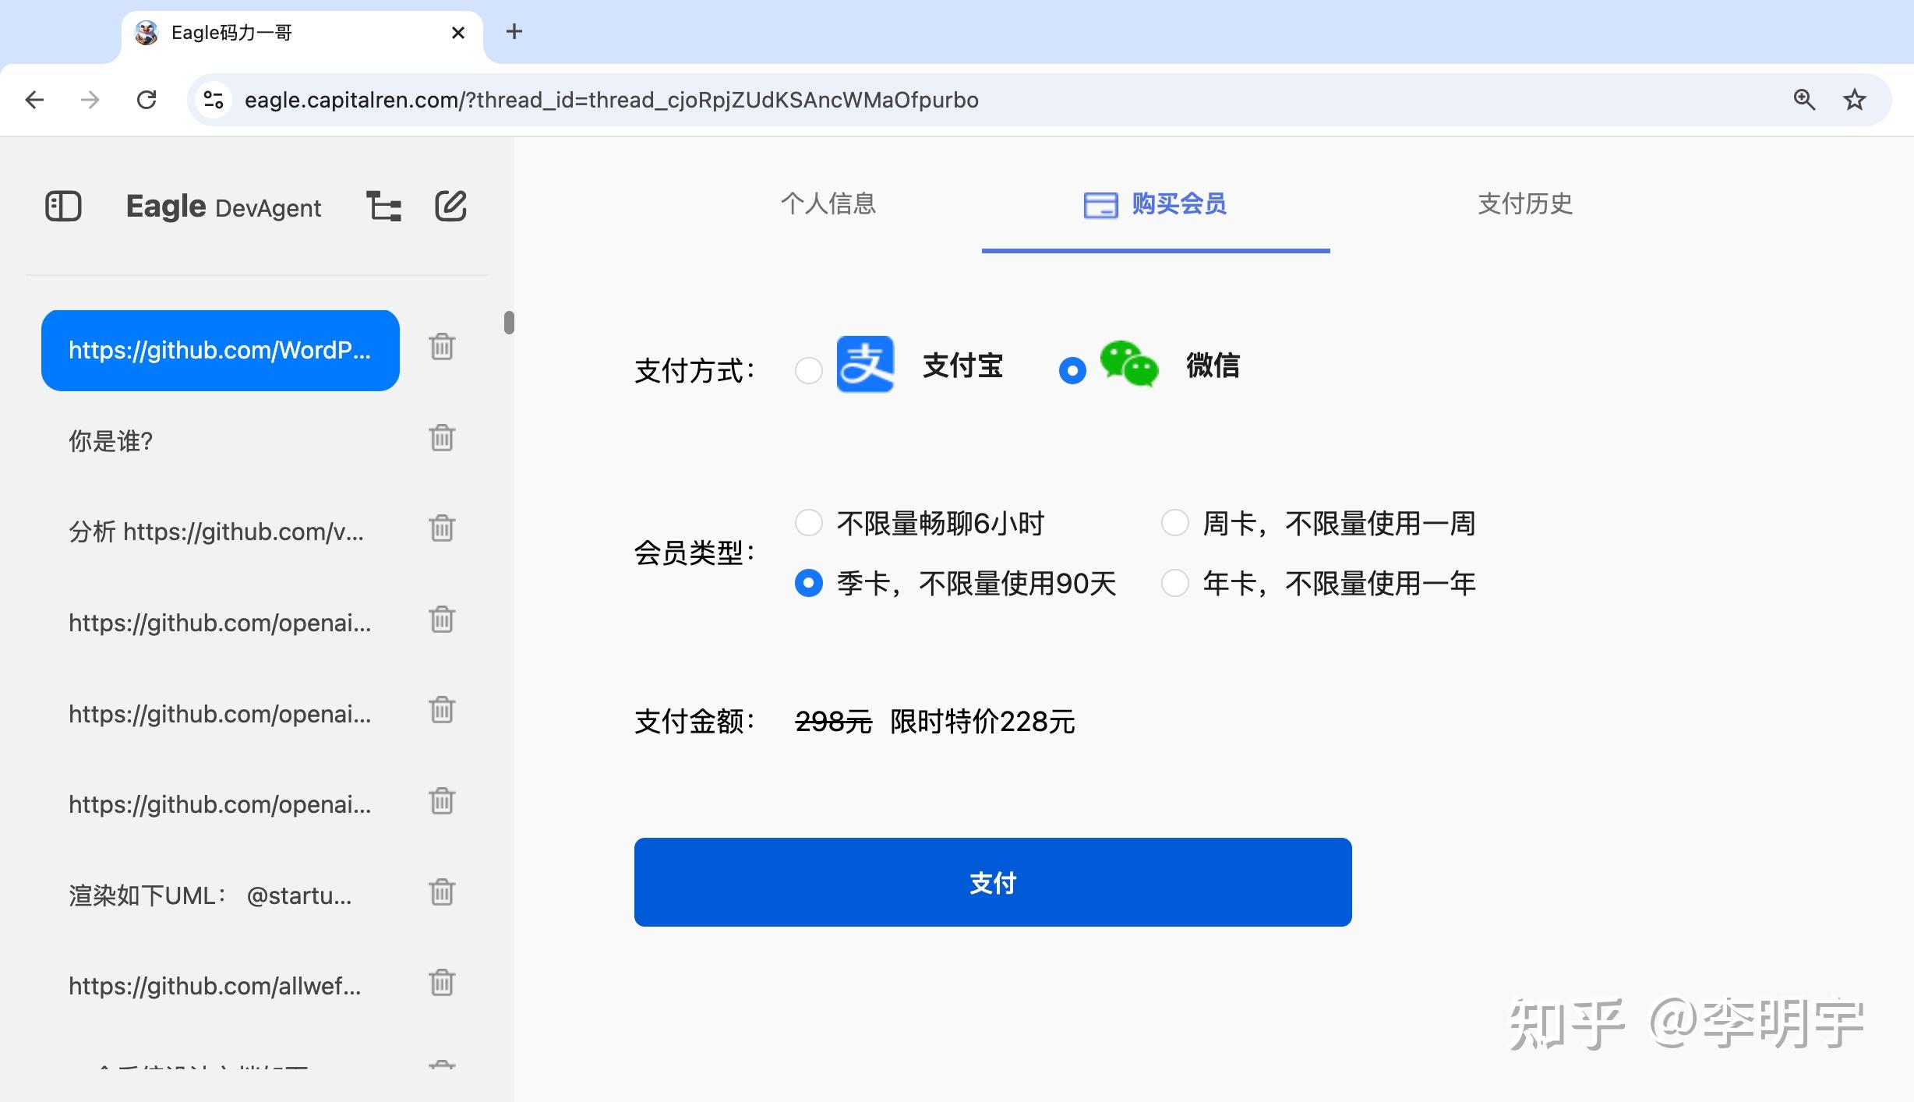The image size is (1914, 1102).
Task: Collapse the sidebar panel
Action: pyautogui.click(x=63, y=206)
